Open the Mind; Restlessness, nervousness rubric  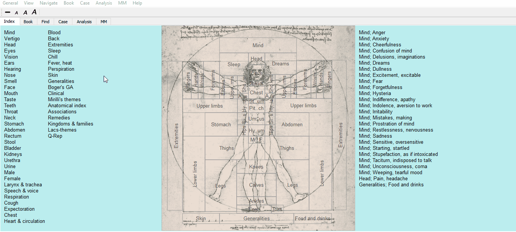[x=396, y=130]
